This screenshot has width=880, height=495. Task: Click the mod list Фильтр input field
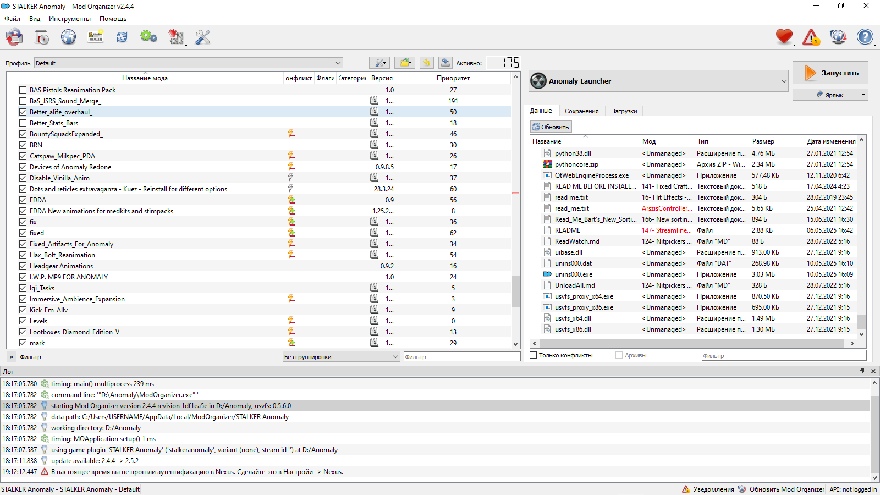pyautogui.click(x=462, y=357)
